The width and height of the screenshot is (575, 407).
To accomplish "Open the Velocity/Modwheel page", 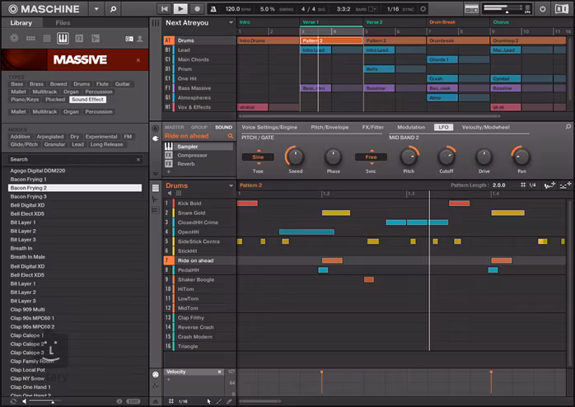I will [x=485, y=127].
